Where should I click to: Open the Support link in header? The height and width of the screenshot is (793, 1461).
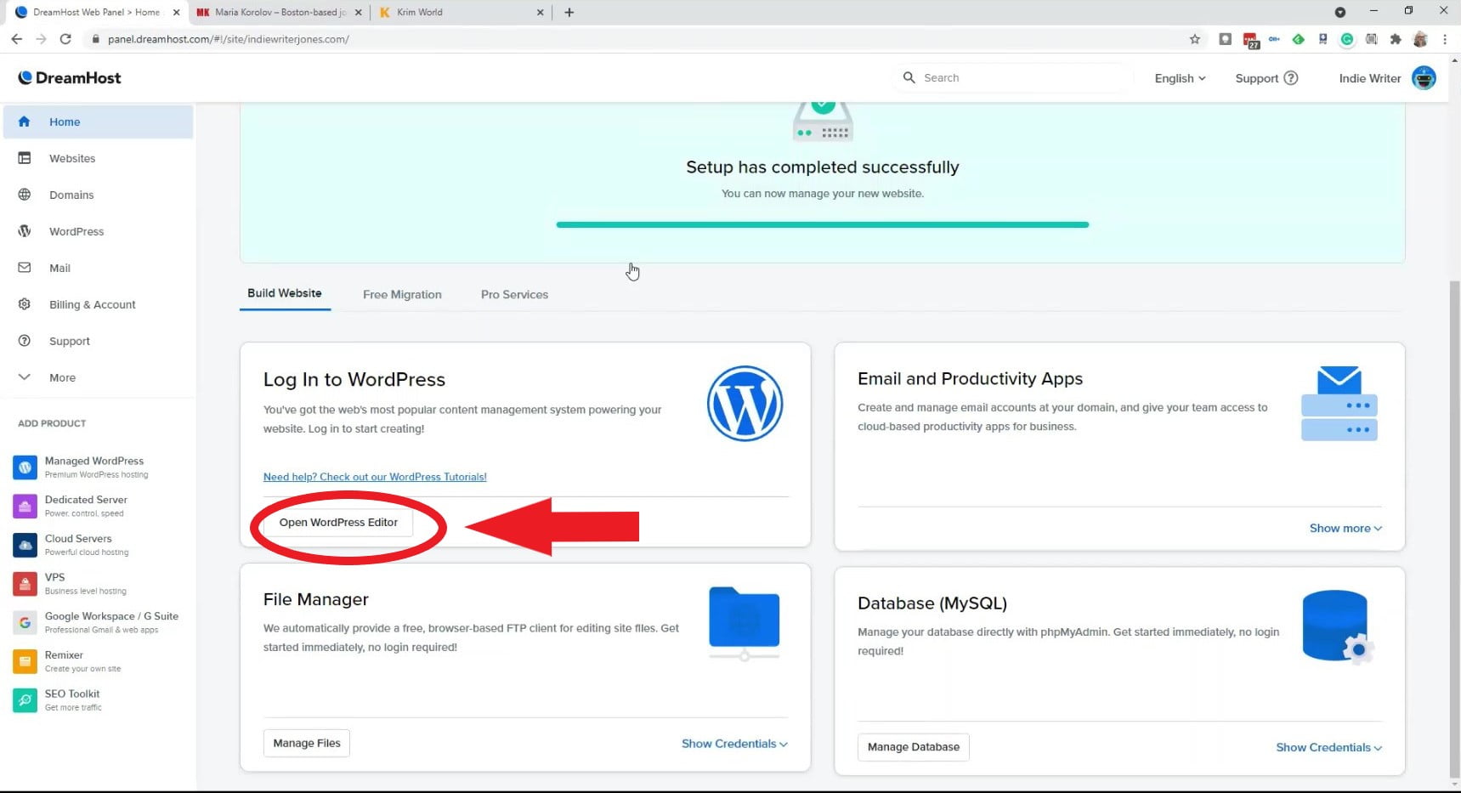point(1266,78)
